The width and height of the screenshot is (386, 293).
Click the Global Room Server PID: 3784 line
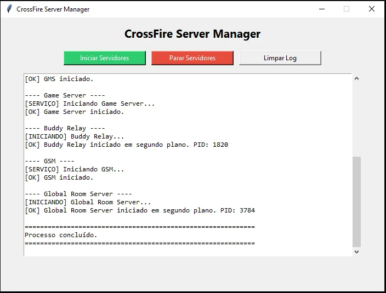coord(140,210)
